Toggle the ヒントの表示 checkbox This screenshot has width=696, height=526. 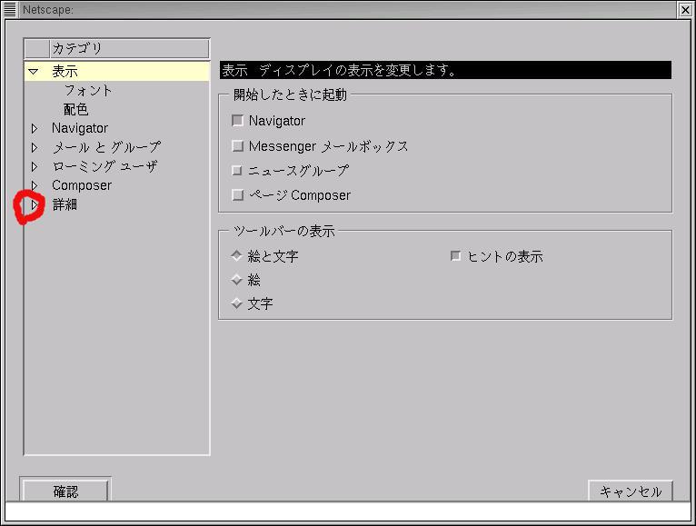click(x=455, y=256)
